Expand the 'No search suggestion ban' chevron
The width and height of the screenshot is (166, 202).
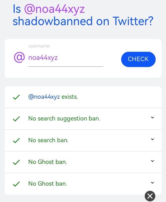coord(152,117)
